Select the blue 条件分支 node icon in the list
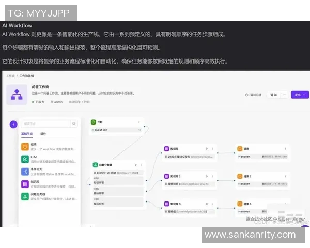This screenshot has width=310, height=248. 25,172
